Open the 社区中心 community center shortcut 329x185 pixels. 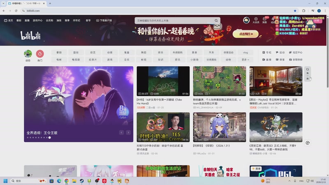tap(296, 53)
